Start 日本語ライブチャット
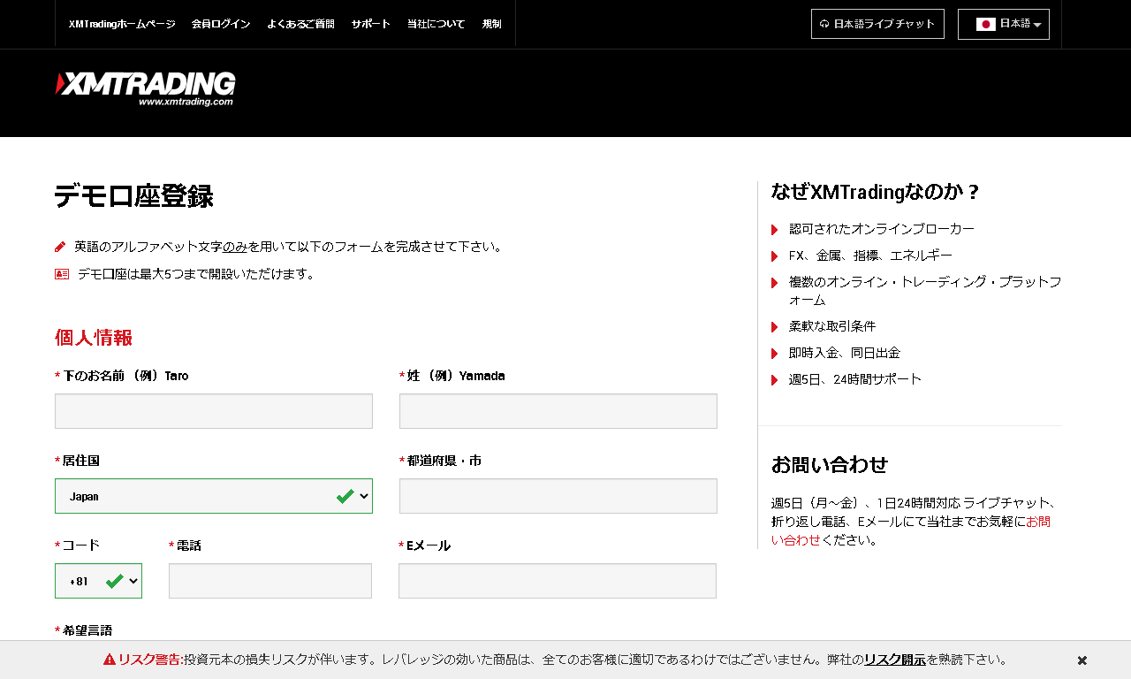The image size is (1131, 679). (877, 24)
